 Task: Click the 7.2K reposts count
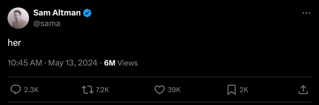(102, 90)
